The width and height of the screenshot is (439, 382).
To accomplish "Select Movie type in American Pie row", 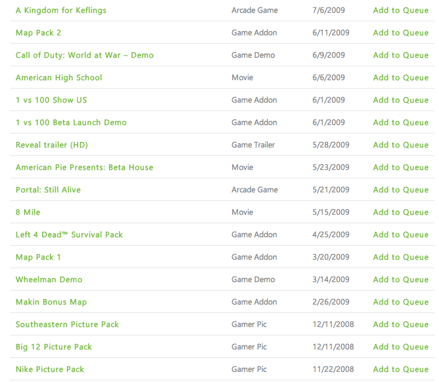I will [242, 167].
